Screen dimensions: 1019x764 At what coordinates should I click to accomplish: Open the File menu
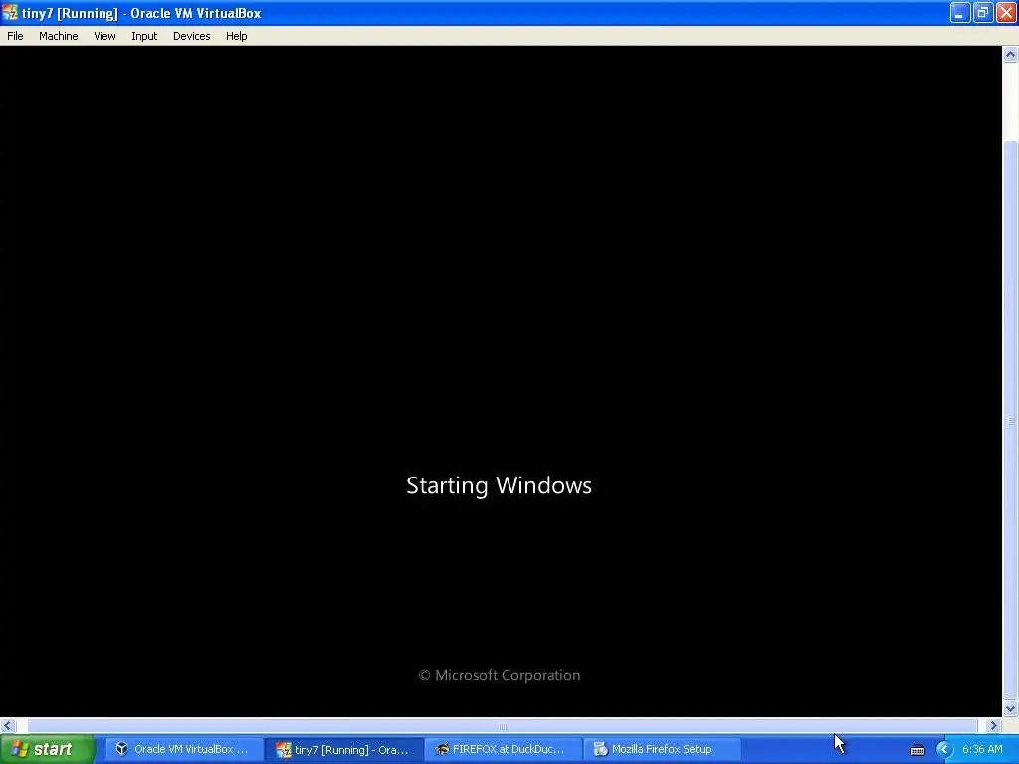click(15, 36)
